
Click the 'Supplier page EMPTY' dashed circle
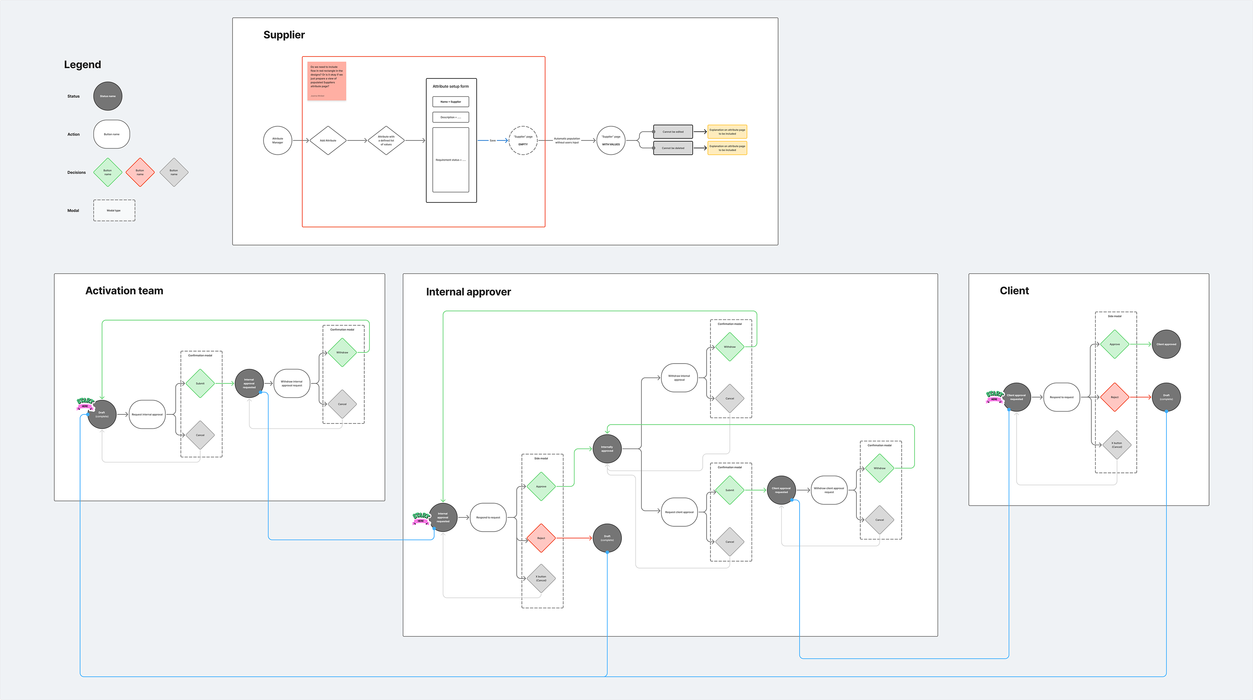point(523,141)
